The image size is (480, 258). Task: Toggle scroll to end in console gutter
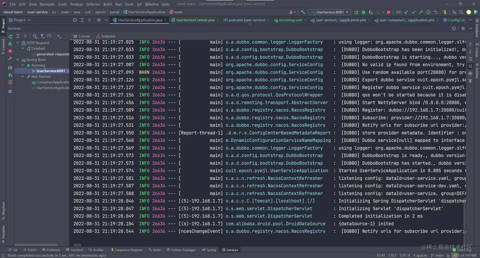pyautogui.click(x=470, y=66)
